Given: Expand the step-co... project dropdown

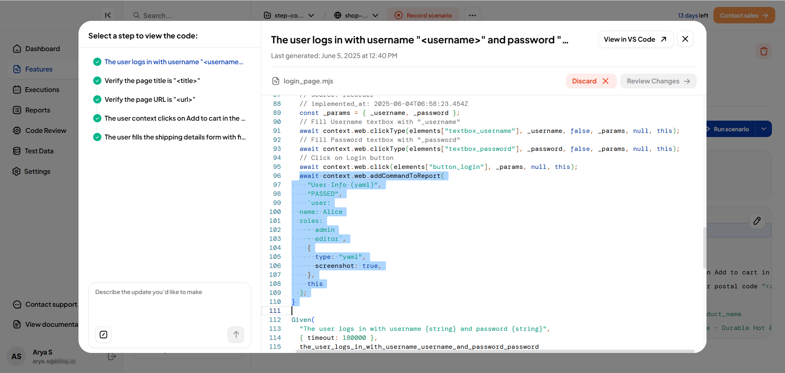Looking at the screenshot, I should (312, 15).
